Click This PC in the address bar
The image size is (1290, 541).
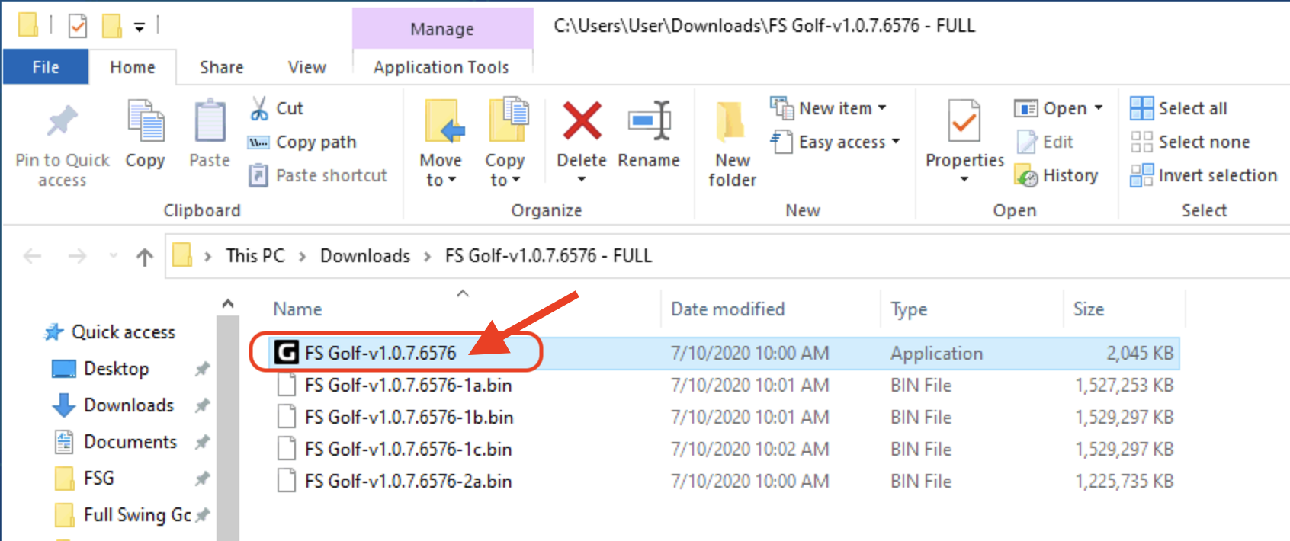click(x=255, y=256)
